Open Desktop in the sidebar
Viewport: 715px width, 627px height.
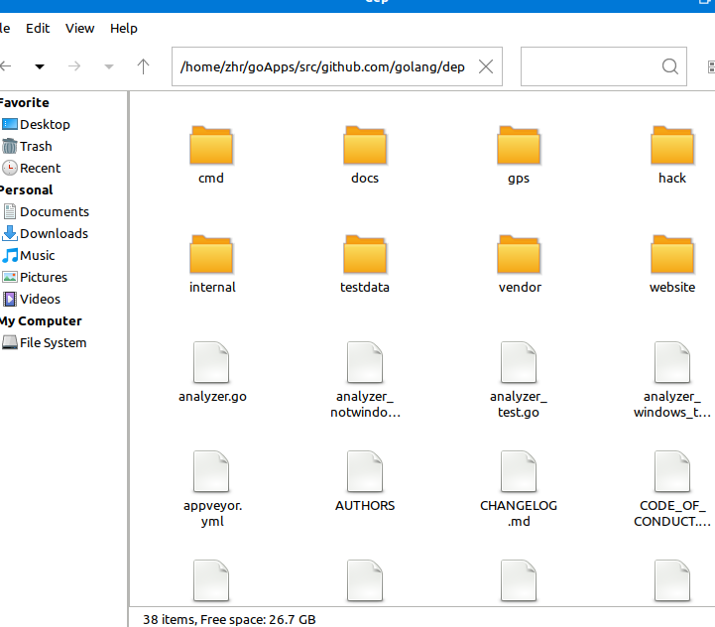(x=36, y=124)
